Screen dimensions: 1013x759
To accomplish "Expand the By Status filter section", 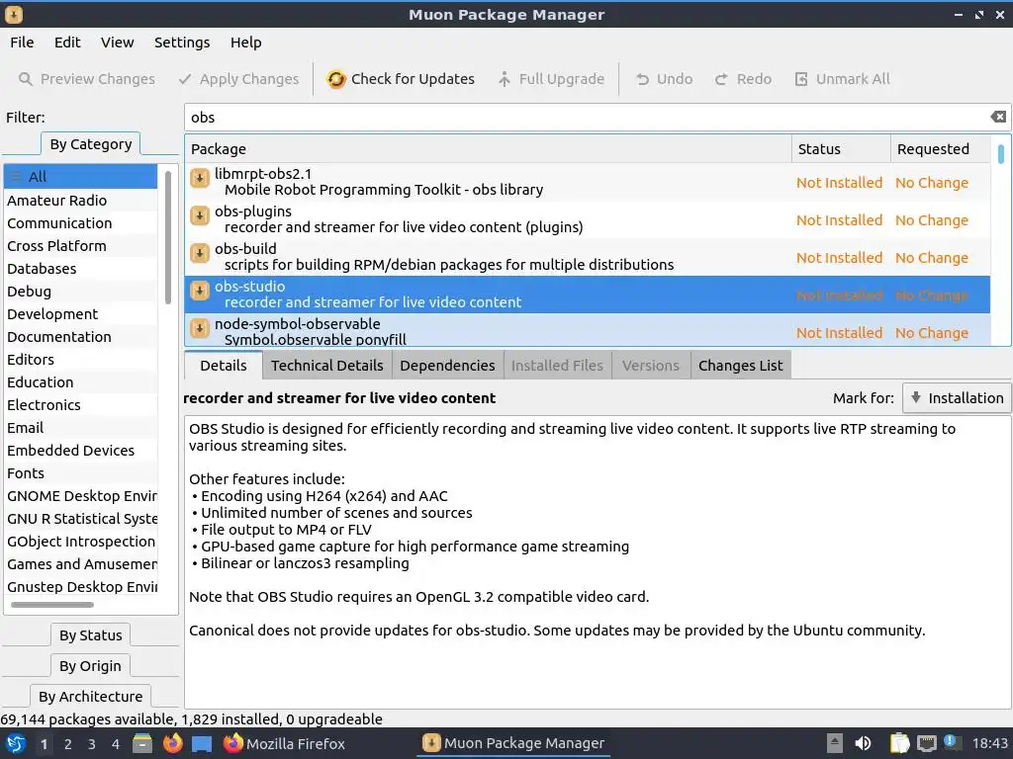I will coord(90,635).
